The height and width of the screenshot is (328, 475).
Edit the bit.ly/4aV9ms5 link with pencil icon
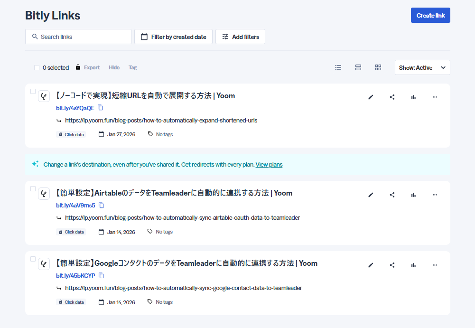pos(371,195)
